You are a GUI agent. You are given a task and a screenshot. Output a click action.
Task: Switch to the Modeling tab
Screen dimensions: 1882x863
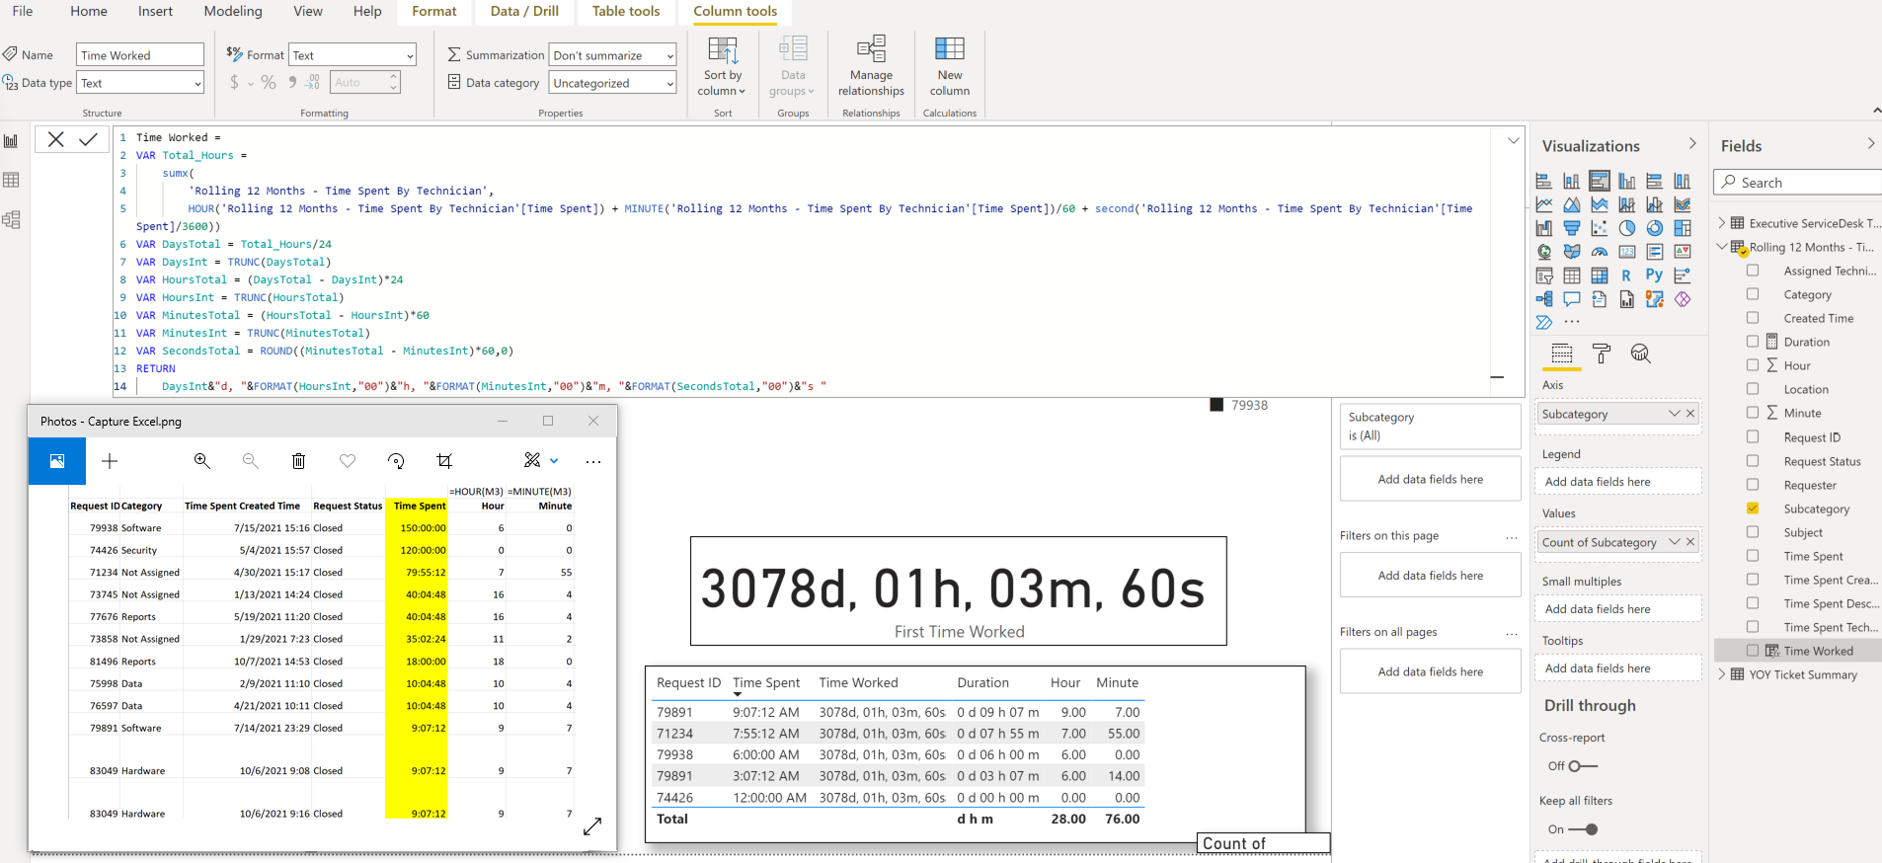(x=233, y=11)
